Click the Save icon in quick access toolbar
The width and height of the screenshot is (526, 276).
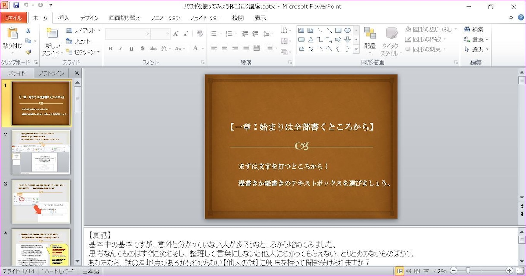click(x=16, y=6)
